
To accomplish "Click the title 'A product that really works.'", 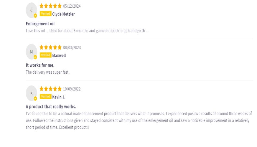I will point(51,107).
